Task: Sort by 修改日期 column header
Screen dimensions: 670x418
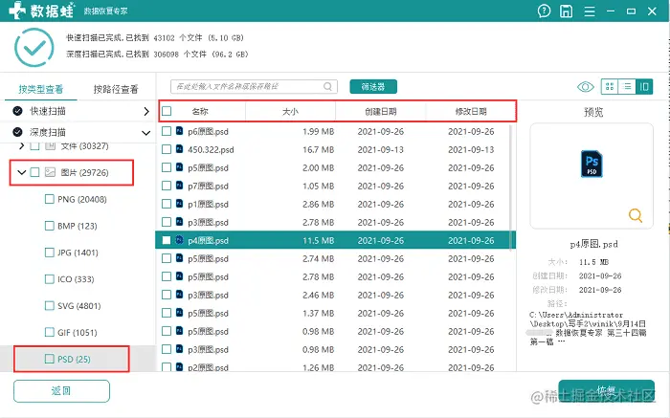Action: (x=471, y=112)
